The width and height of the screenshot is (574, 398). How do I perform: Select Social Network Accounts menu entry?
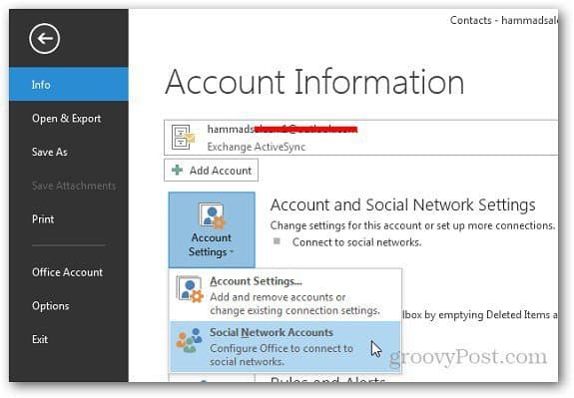(286, 346)
